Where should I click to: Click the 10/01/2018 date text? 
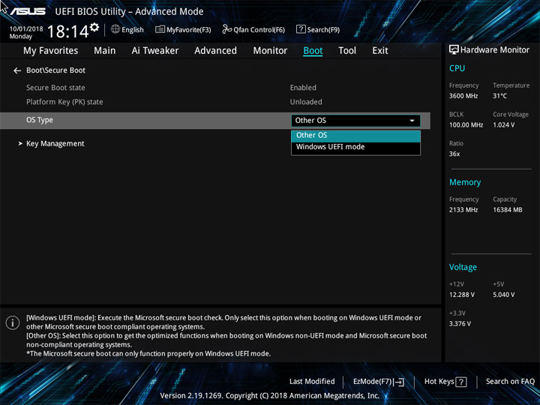pyautogui.click(x=26, y=29)
